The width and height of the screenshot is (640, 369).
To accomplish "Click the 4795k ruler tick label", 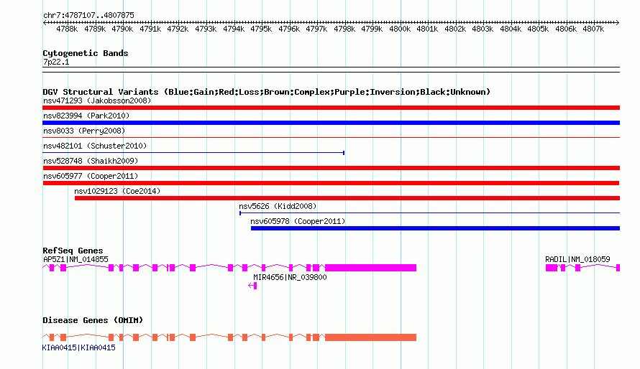I will tap(261, 29).
